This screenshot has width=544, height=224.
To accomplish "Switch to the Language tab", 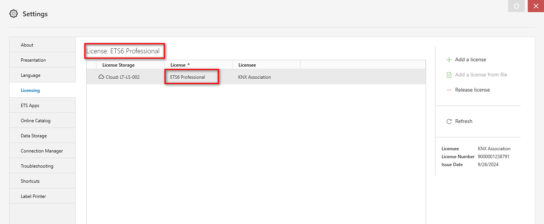I will click(x=42, y=75).
